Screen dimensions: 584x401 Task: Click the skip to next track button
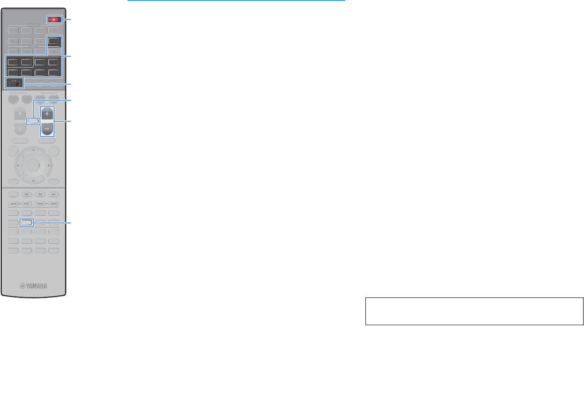(54, 203)
